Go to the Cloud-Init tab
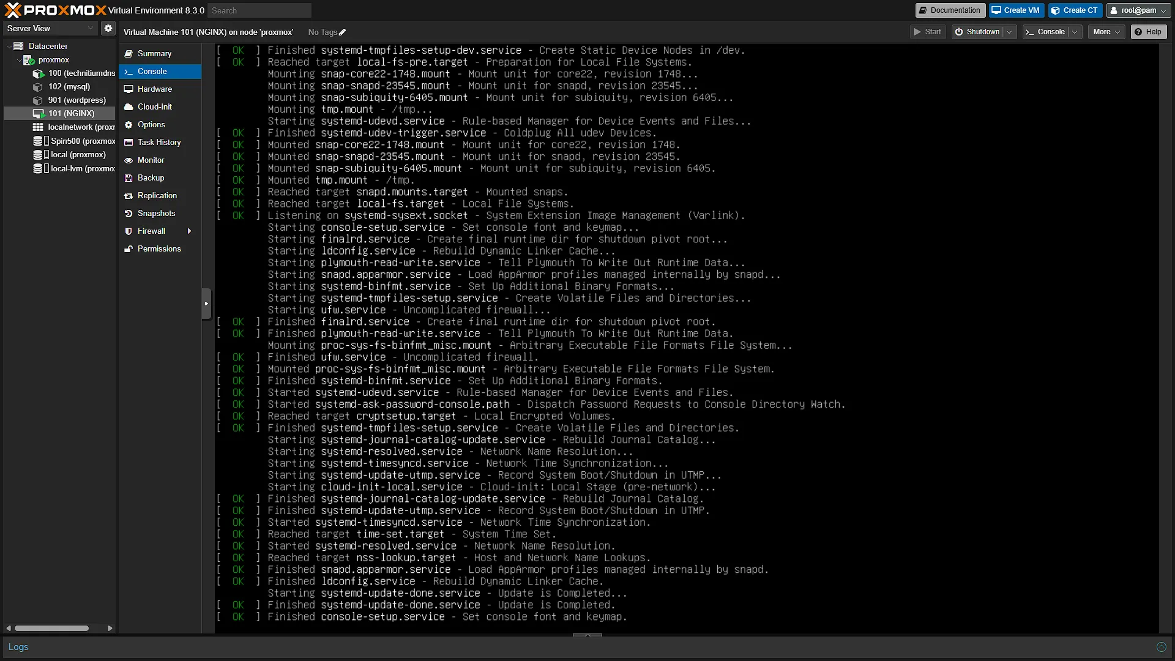This screenshot has width=1175, height=661. [160, 106]
